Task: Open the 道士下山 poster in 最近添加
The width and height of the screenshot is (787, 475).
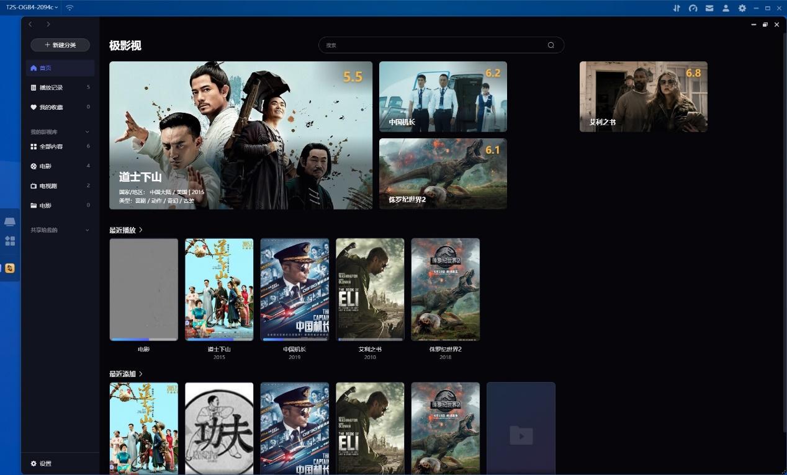Action: click(144, 428)
